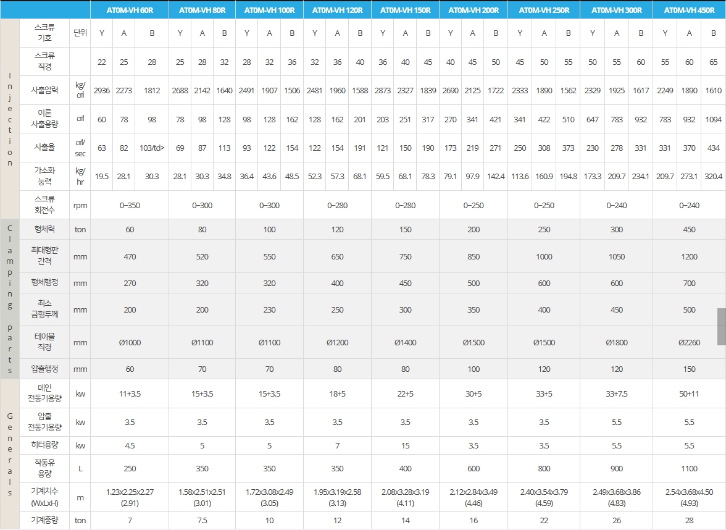This screenshot has width=726, height=530.
Task: Click the 50+11 main motor cell
Action: pyautogui.click(x=689, y=393)
